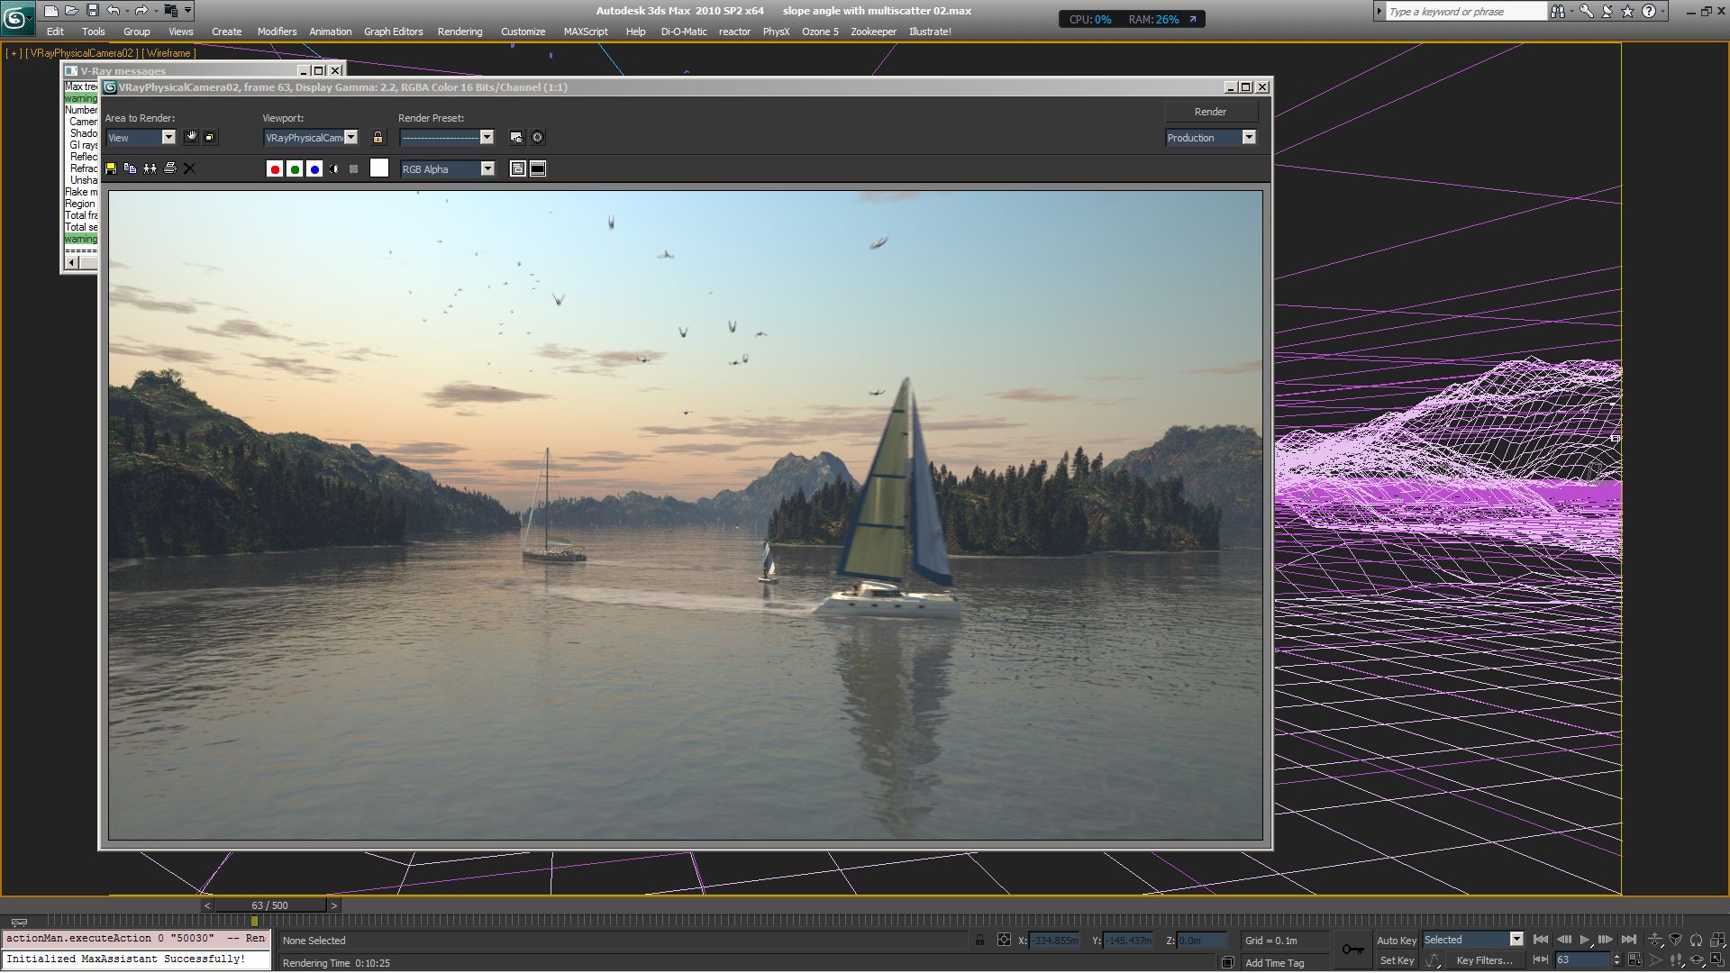The width and height of the screenshot is (1730, 973).
Task: Click the Copy Image icon
Action: tap(130, 168)
